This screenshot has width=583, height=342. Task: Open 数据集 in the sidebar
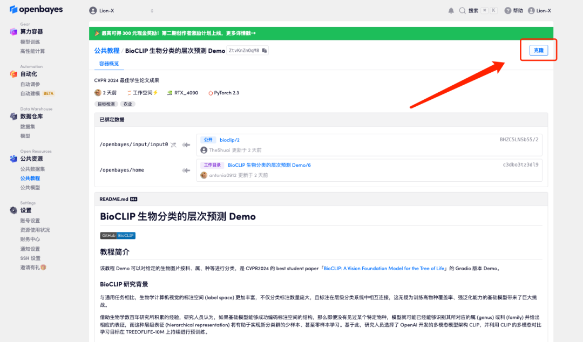tap(28, 127)
